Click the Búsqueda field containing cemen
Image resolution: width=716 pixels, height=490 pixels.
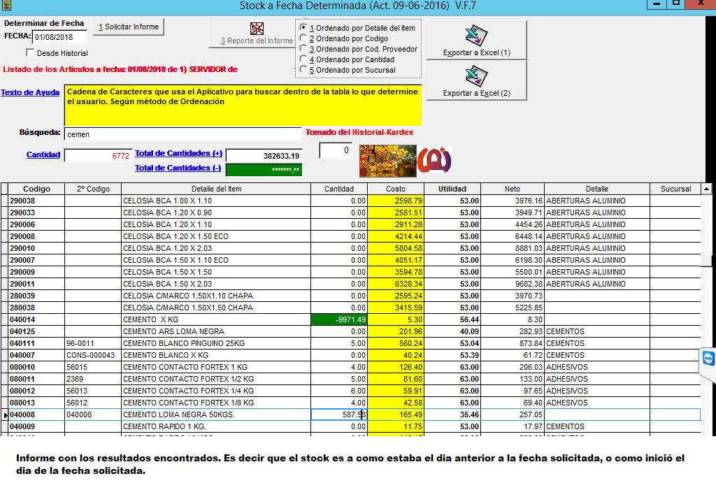point(182,134)
